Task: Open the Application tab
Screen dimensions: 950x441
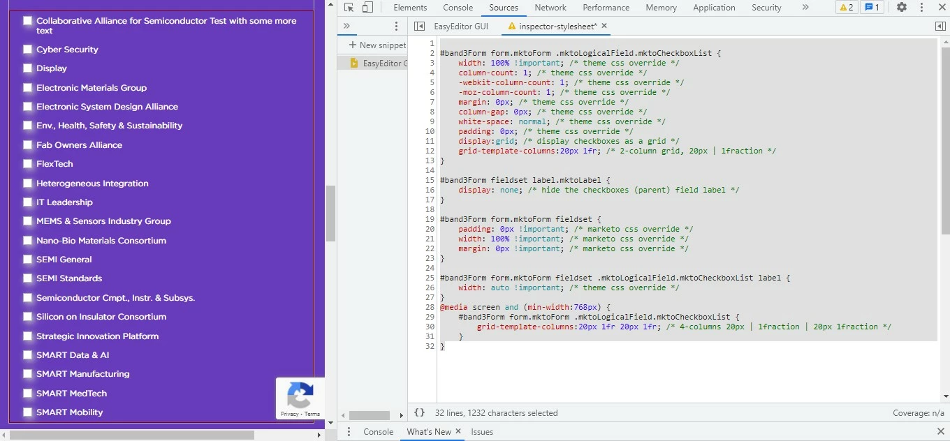Action: [x=714, y=8]
